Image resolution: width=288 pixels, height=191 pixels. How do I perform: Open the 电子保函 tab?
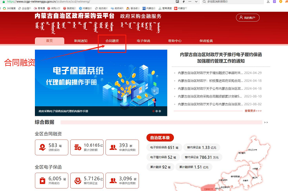[x=143, y=41]
